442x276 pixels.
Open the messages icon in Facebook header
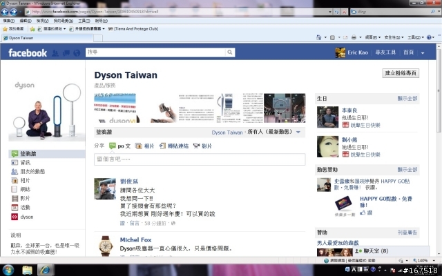point(66,52)
